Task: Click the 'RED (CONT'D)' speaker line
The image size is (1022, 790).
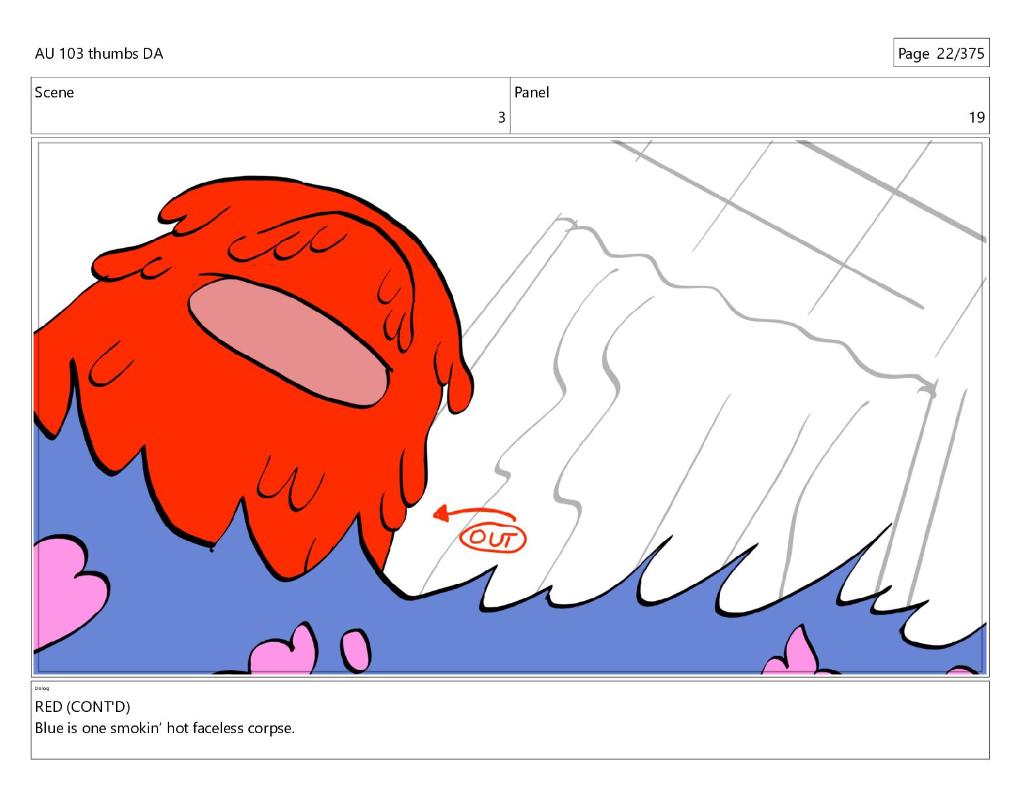Action: point(83,707)
